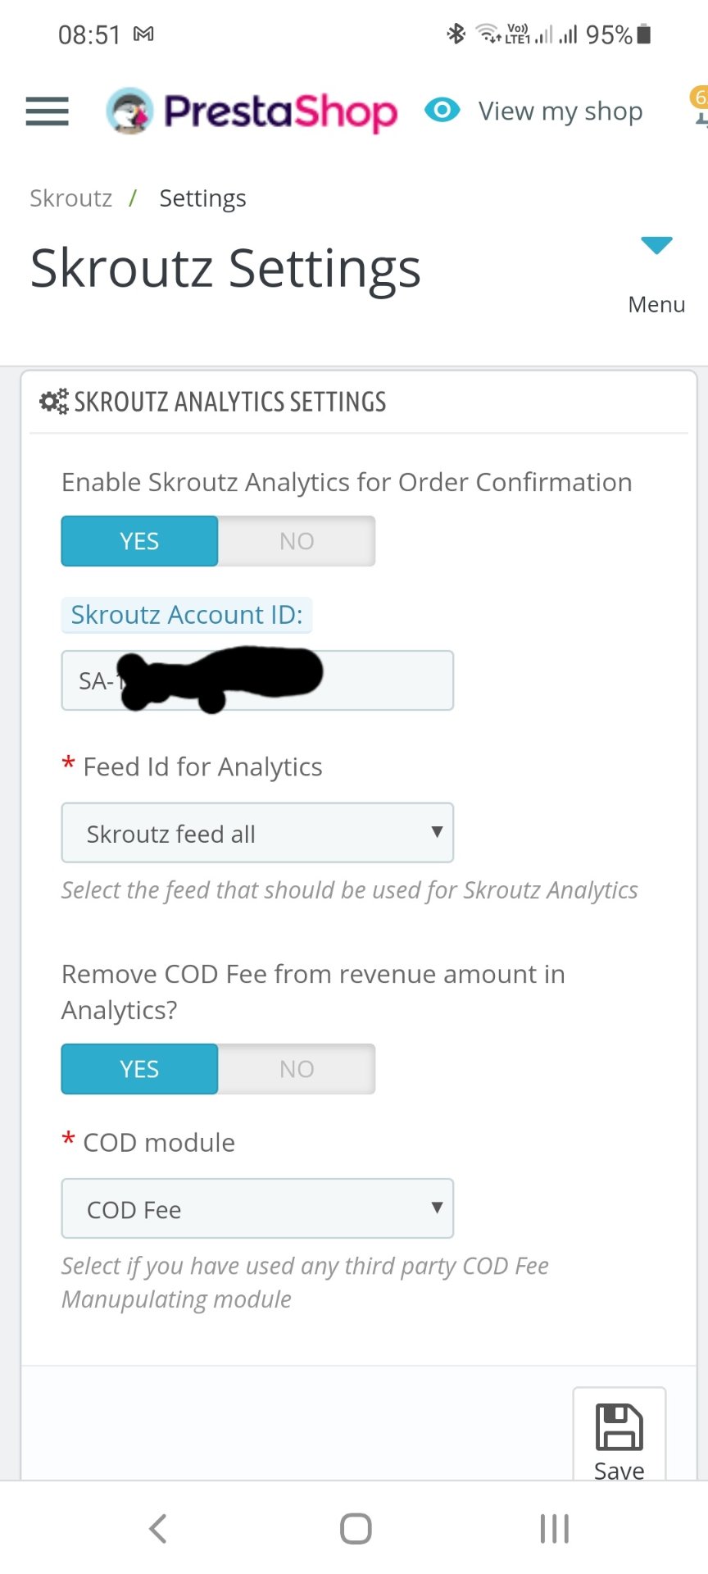
Task: Set Enable Skroutz Analytics to NO
Action: click(297, 541)
